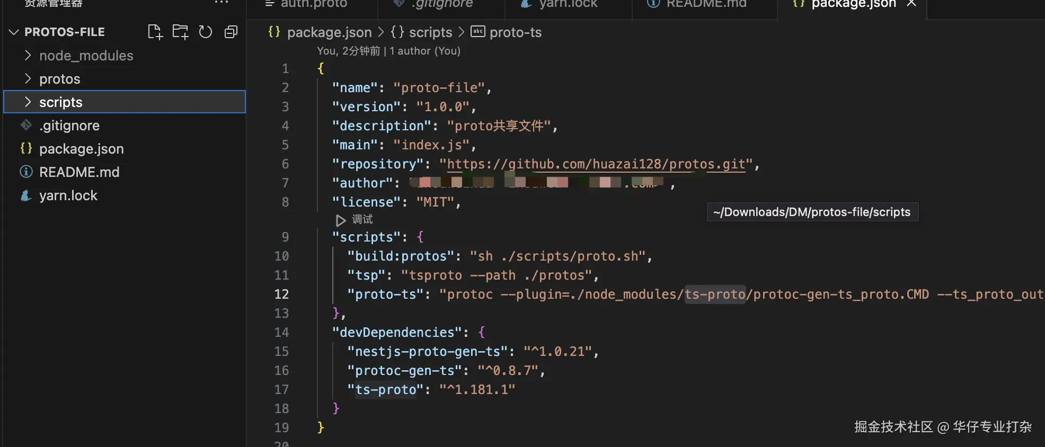This screenshot has width=1045, height=447.
Task: Collapse all folders using the collapse icon
Action: (231, 32)
